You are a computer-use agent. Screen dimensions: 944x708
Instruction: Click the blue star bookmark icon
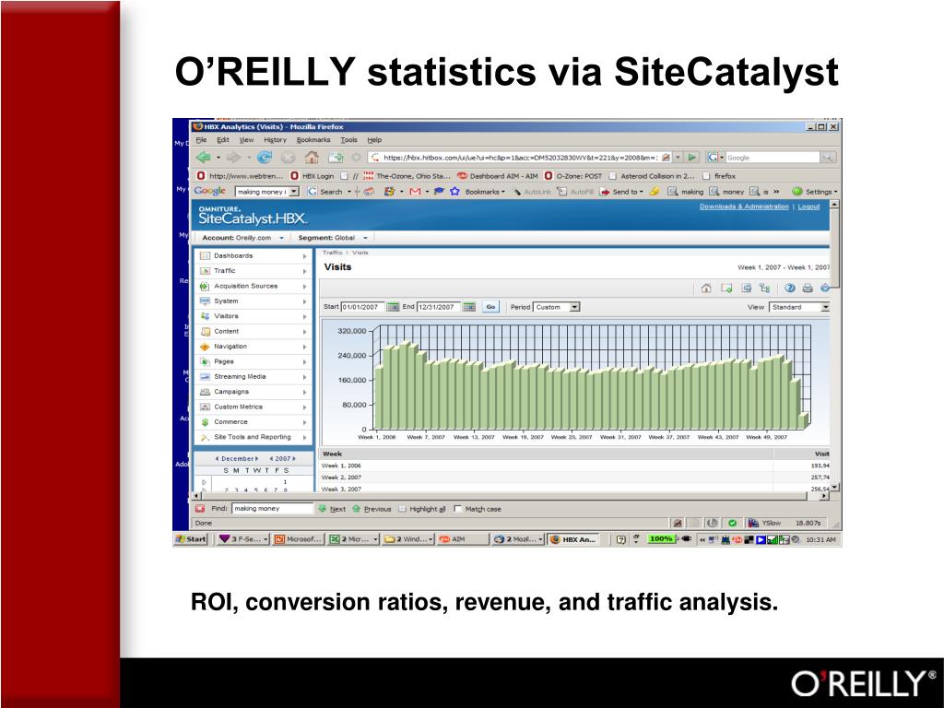pyautogui.click(x=454, y=192)
